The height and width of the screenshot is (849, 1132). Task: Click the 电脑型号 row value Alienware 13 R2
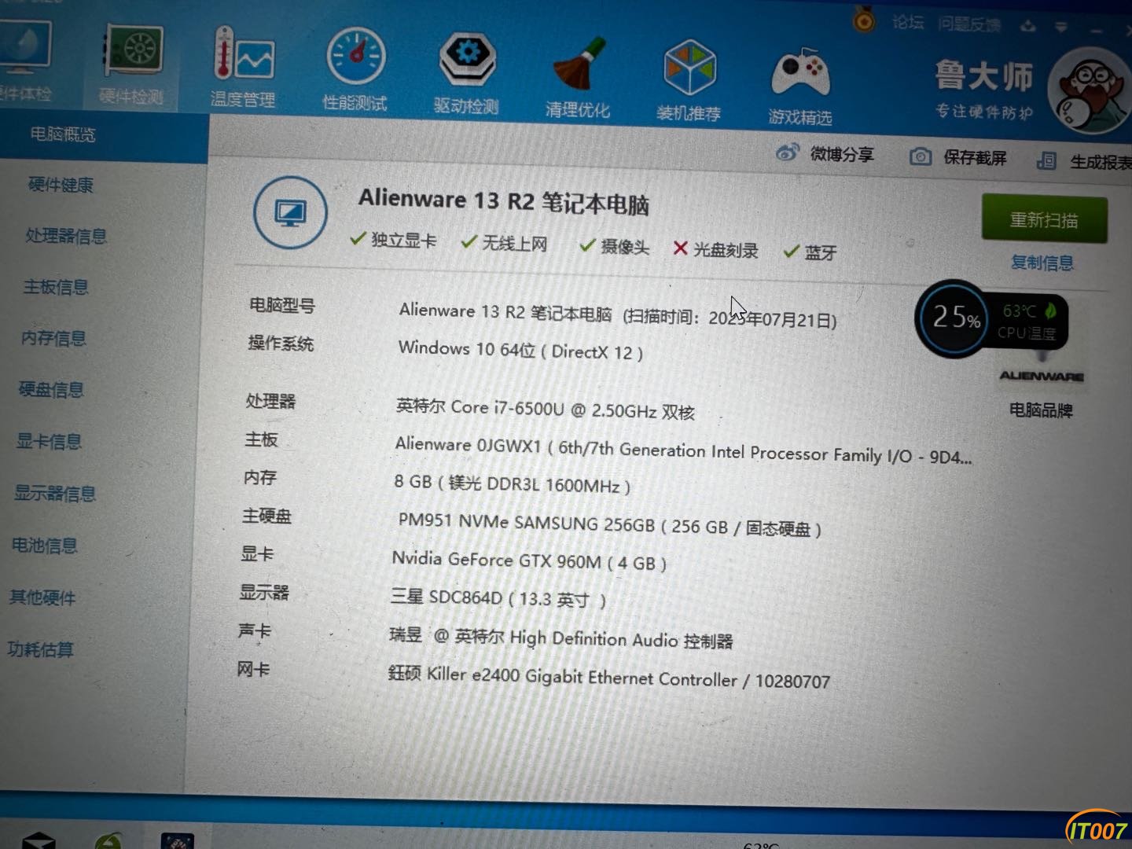click(618, 314)
